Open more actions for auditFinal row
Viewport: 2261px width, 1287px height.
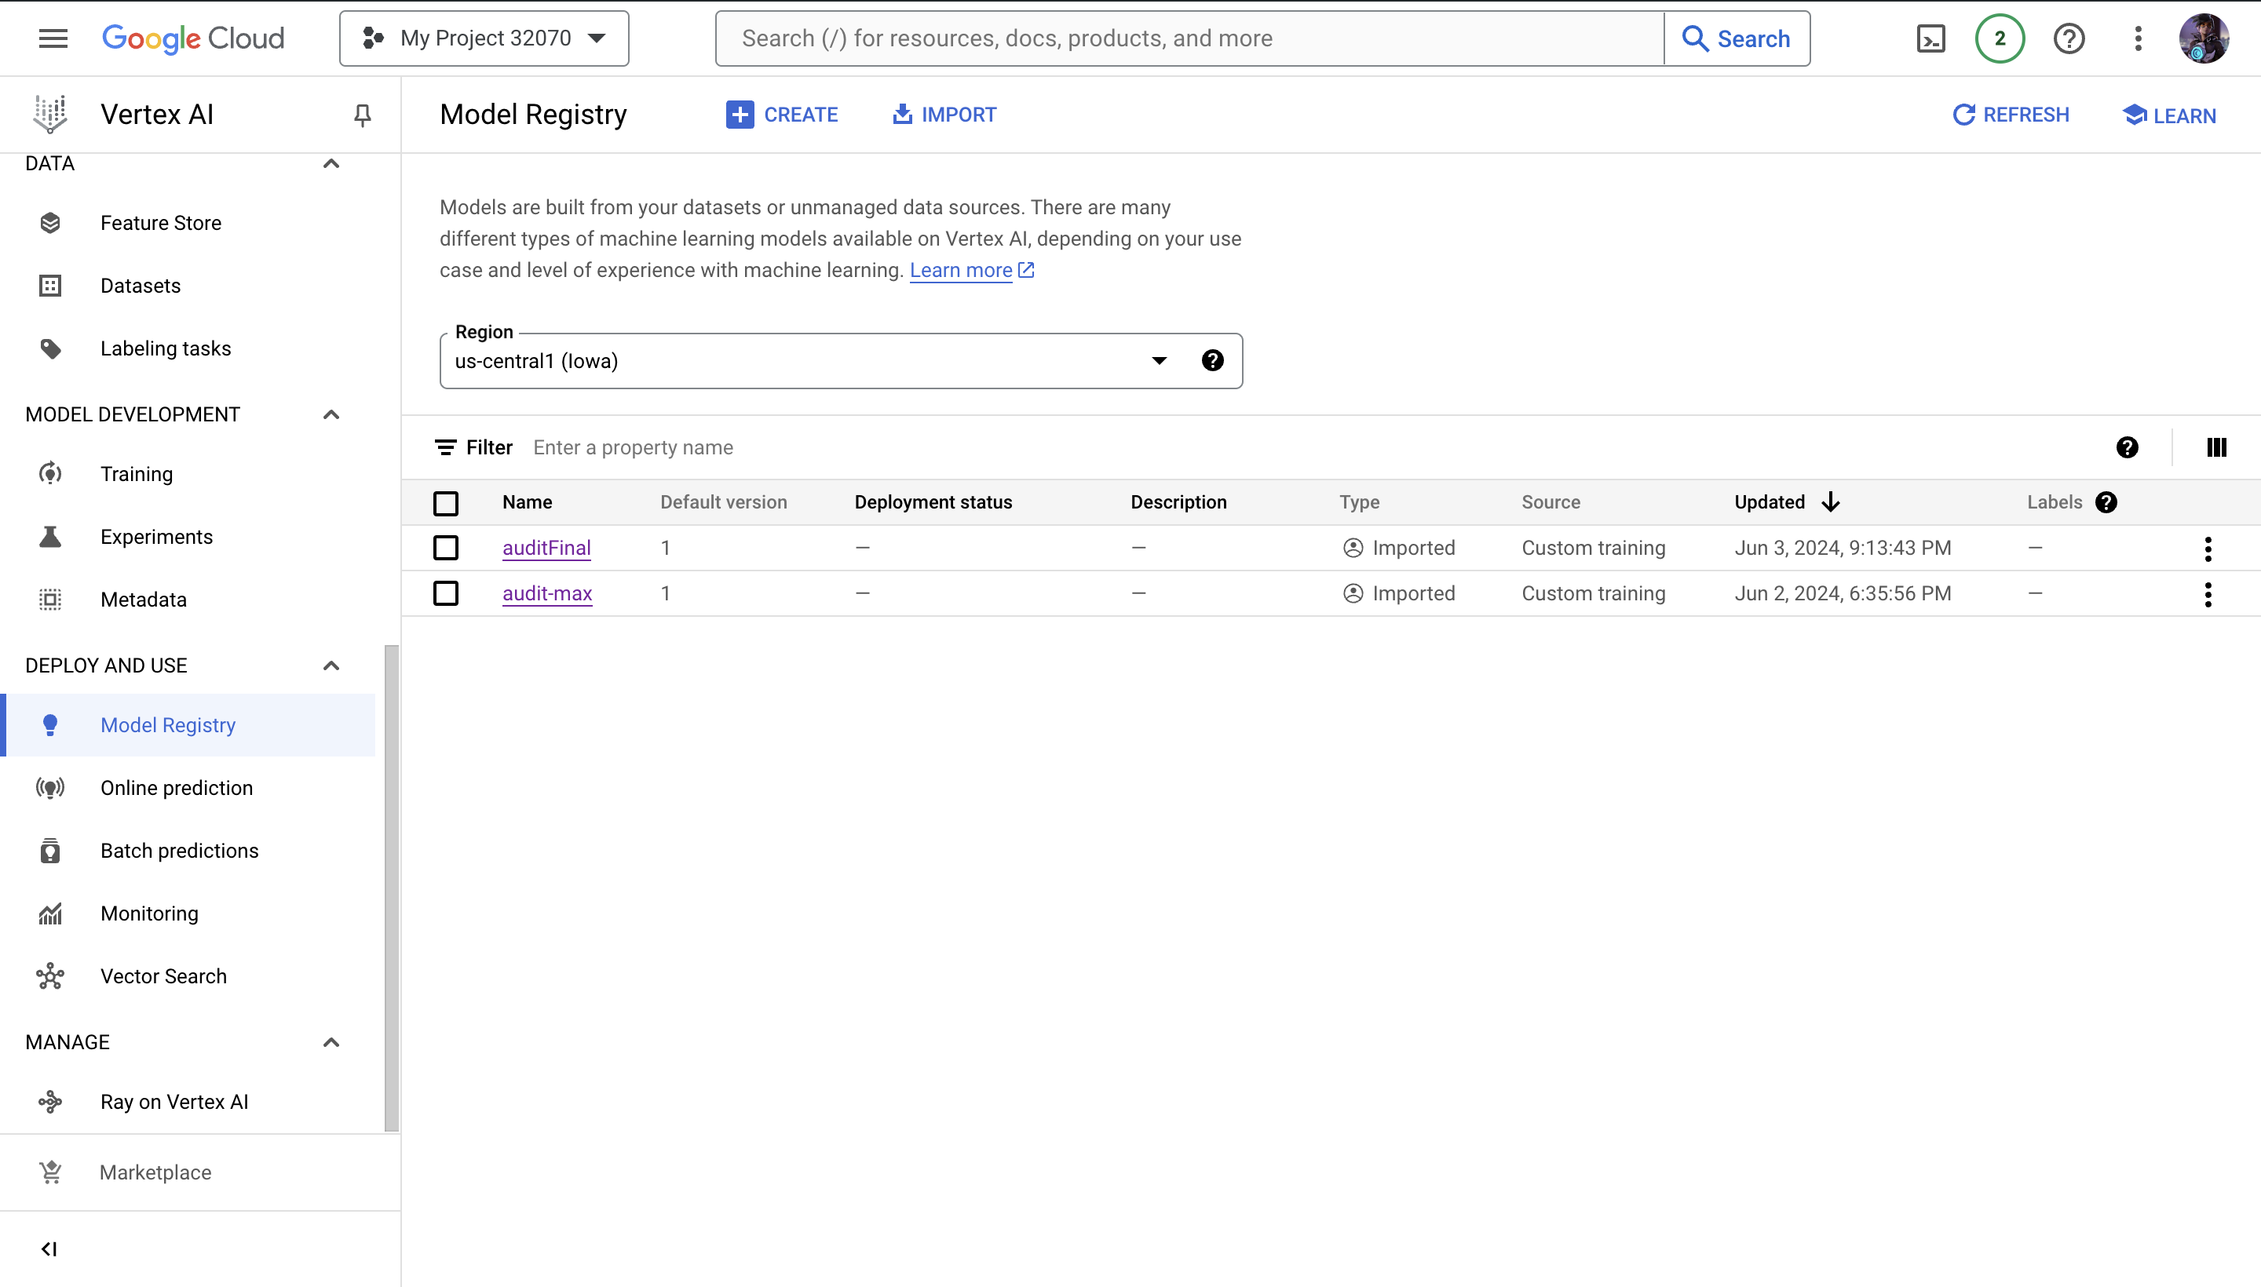click(x=2207, y=549)
